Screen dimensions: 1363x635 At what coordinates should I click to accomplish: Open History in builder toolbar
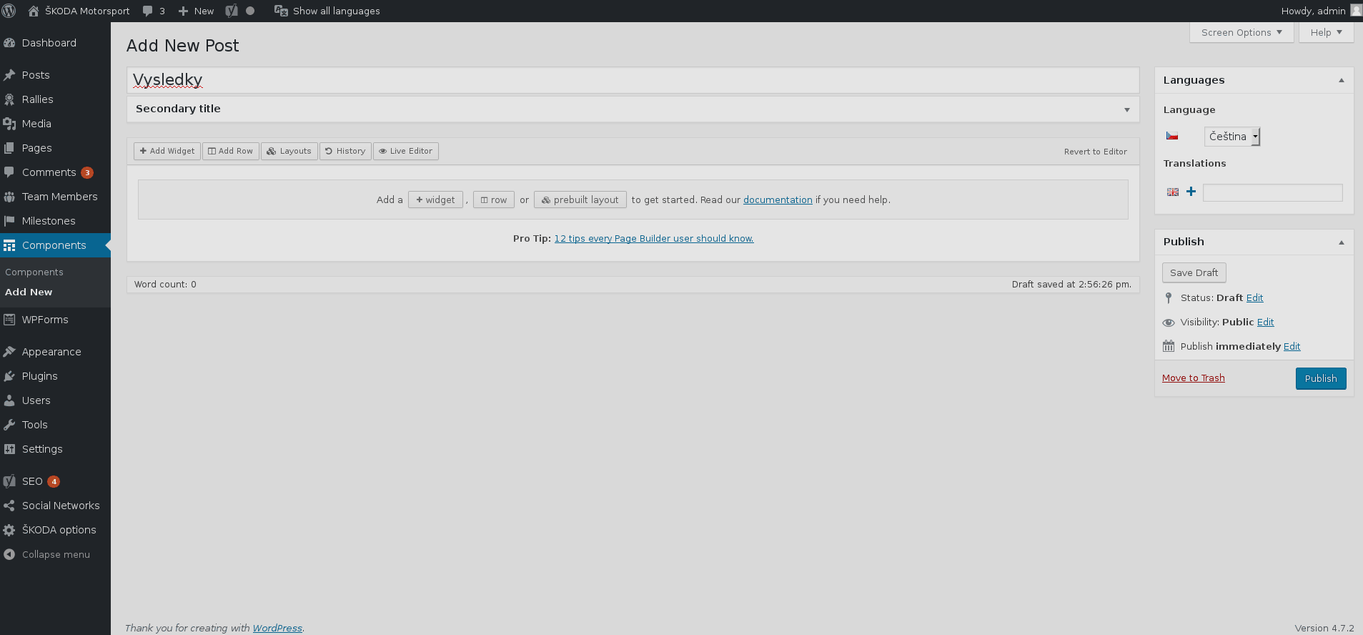[x=345, y=151]
